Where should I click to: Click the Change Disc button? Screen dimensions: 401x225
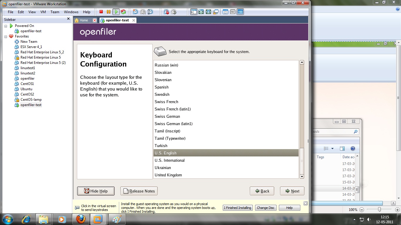pos(266,208)
